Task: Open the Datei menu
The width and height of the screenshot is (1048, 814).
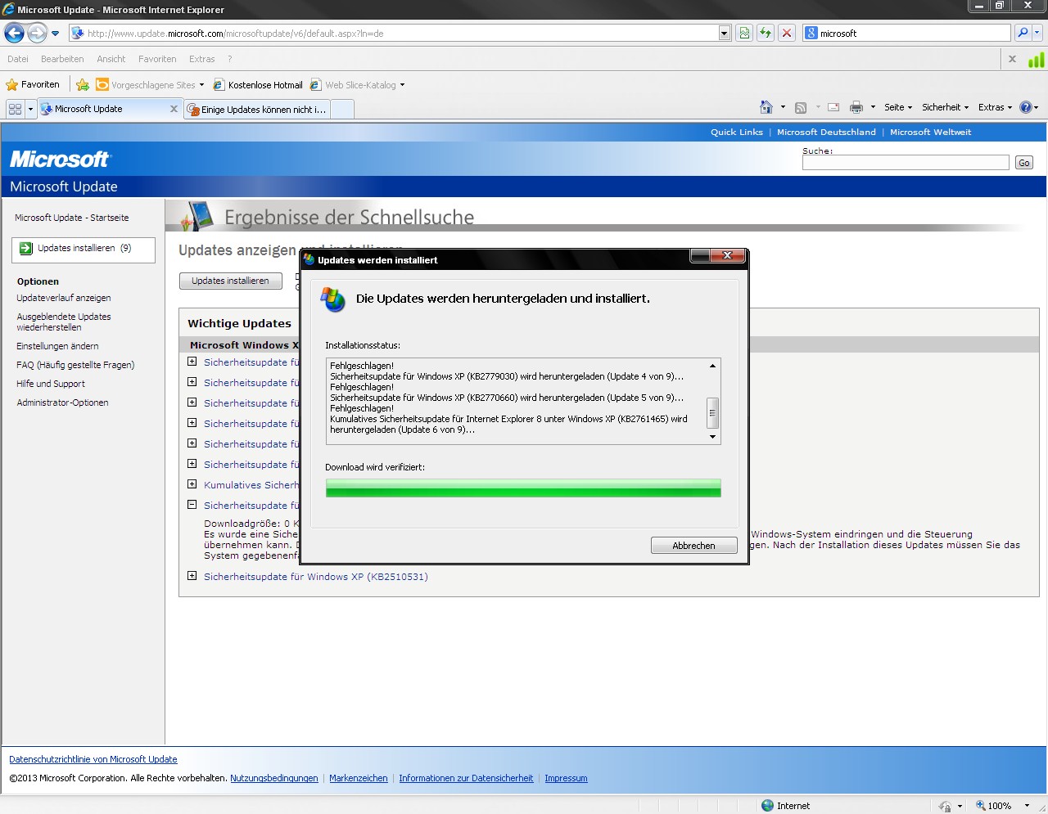Action: click(18, 59)
